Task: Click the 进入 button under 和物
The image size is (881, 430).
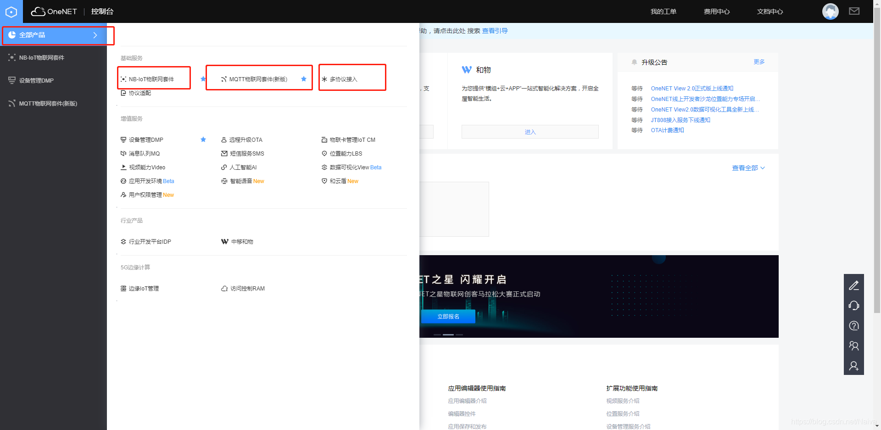Action: 530,132
